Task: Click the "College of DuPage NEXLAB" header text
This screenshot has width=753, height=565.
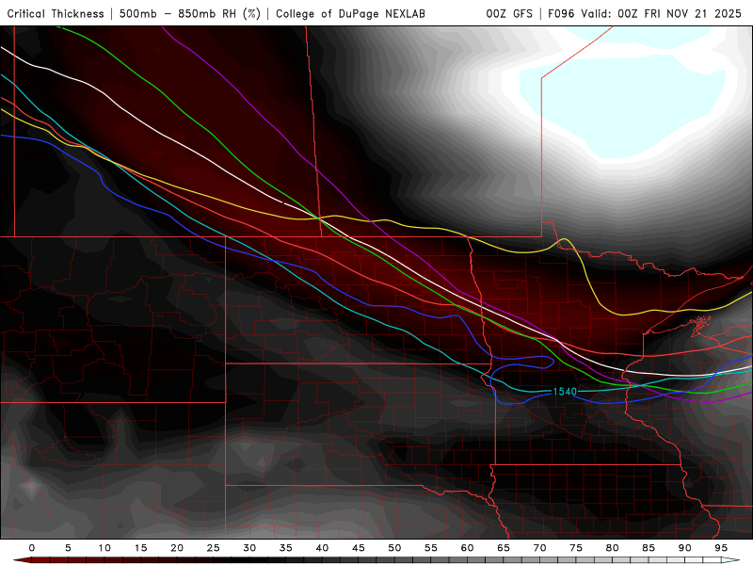Action: coord(350,14)
